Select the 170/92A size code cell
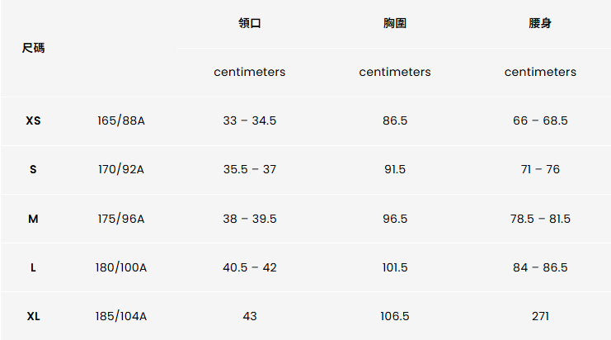The image size is (611, 340). 120,170
